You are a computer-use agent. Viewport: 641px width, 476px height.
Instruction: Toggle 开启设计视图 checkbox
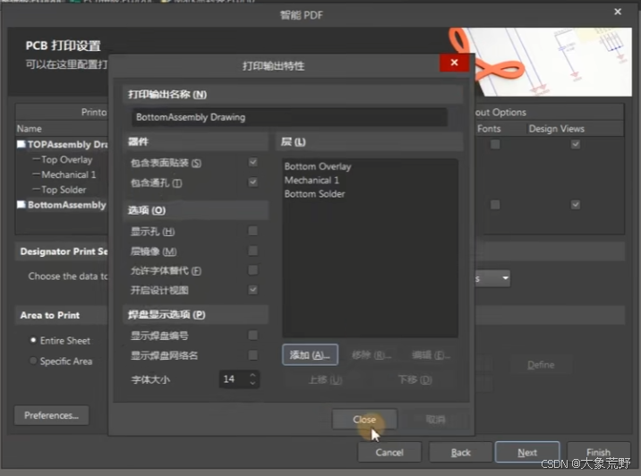pyautogui.click(x=253, y=290)
